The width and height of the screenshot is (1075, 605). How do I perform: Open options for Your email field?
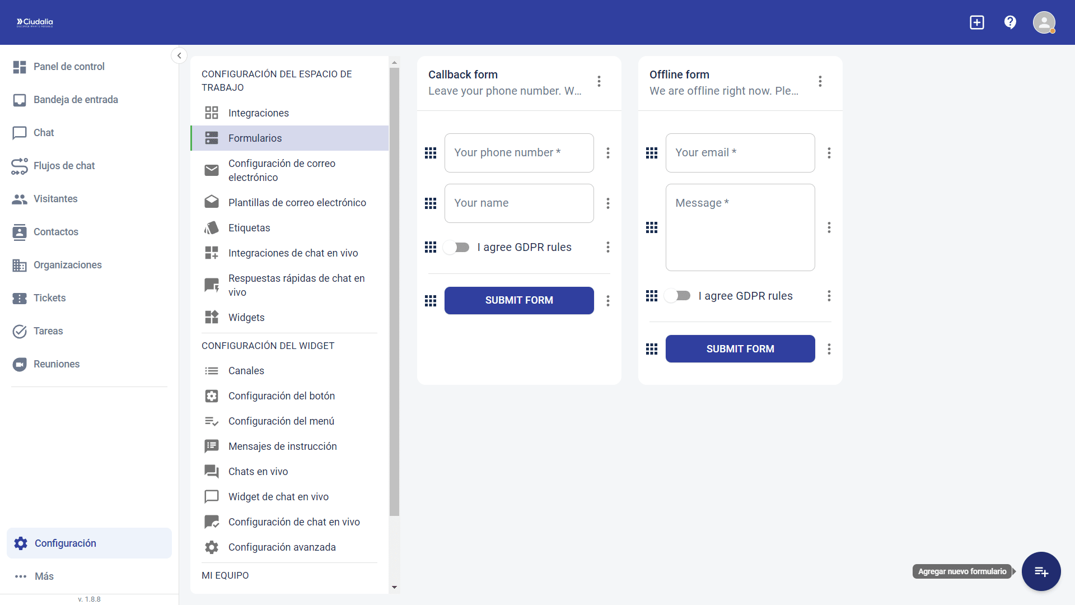coord(829,153)
